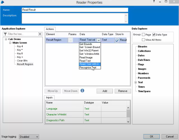Screen dimensions: 179x140
Task: Click the OK button
Action: [x=151, y=137]
